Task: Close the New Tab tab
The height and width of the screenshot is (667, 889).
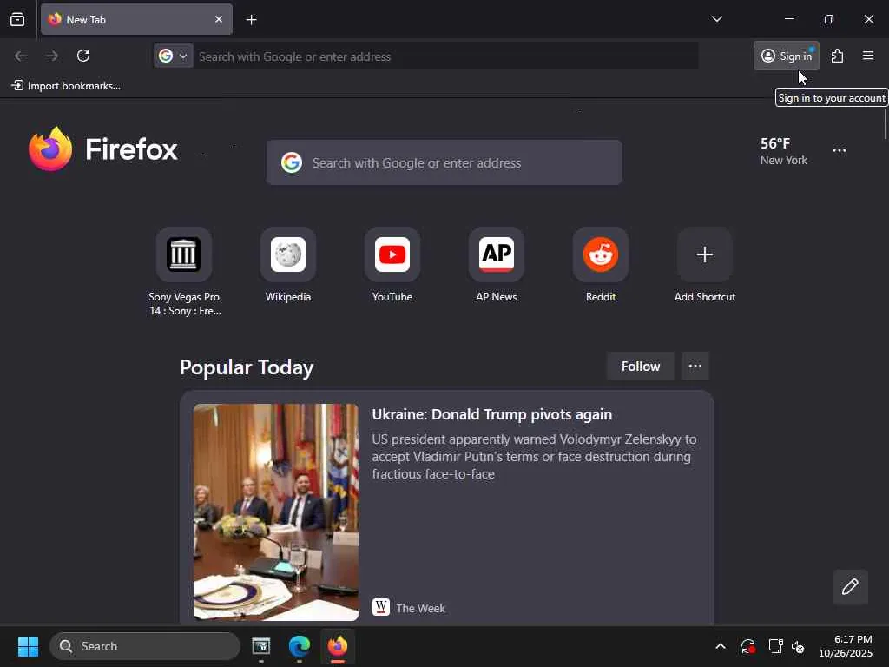Action: tap(218, 19)
